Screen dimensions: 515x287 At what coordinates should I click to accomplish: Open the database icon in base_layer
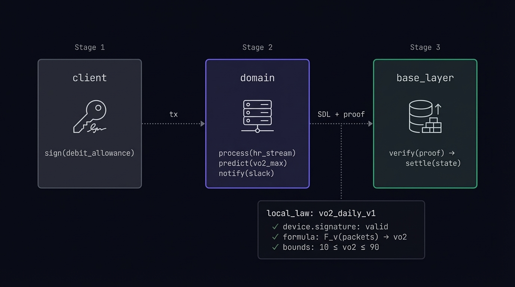420,116
